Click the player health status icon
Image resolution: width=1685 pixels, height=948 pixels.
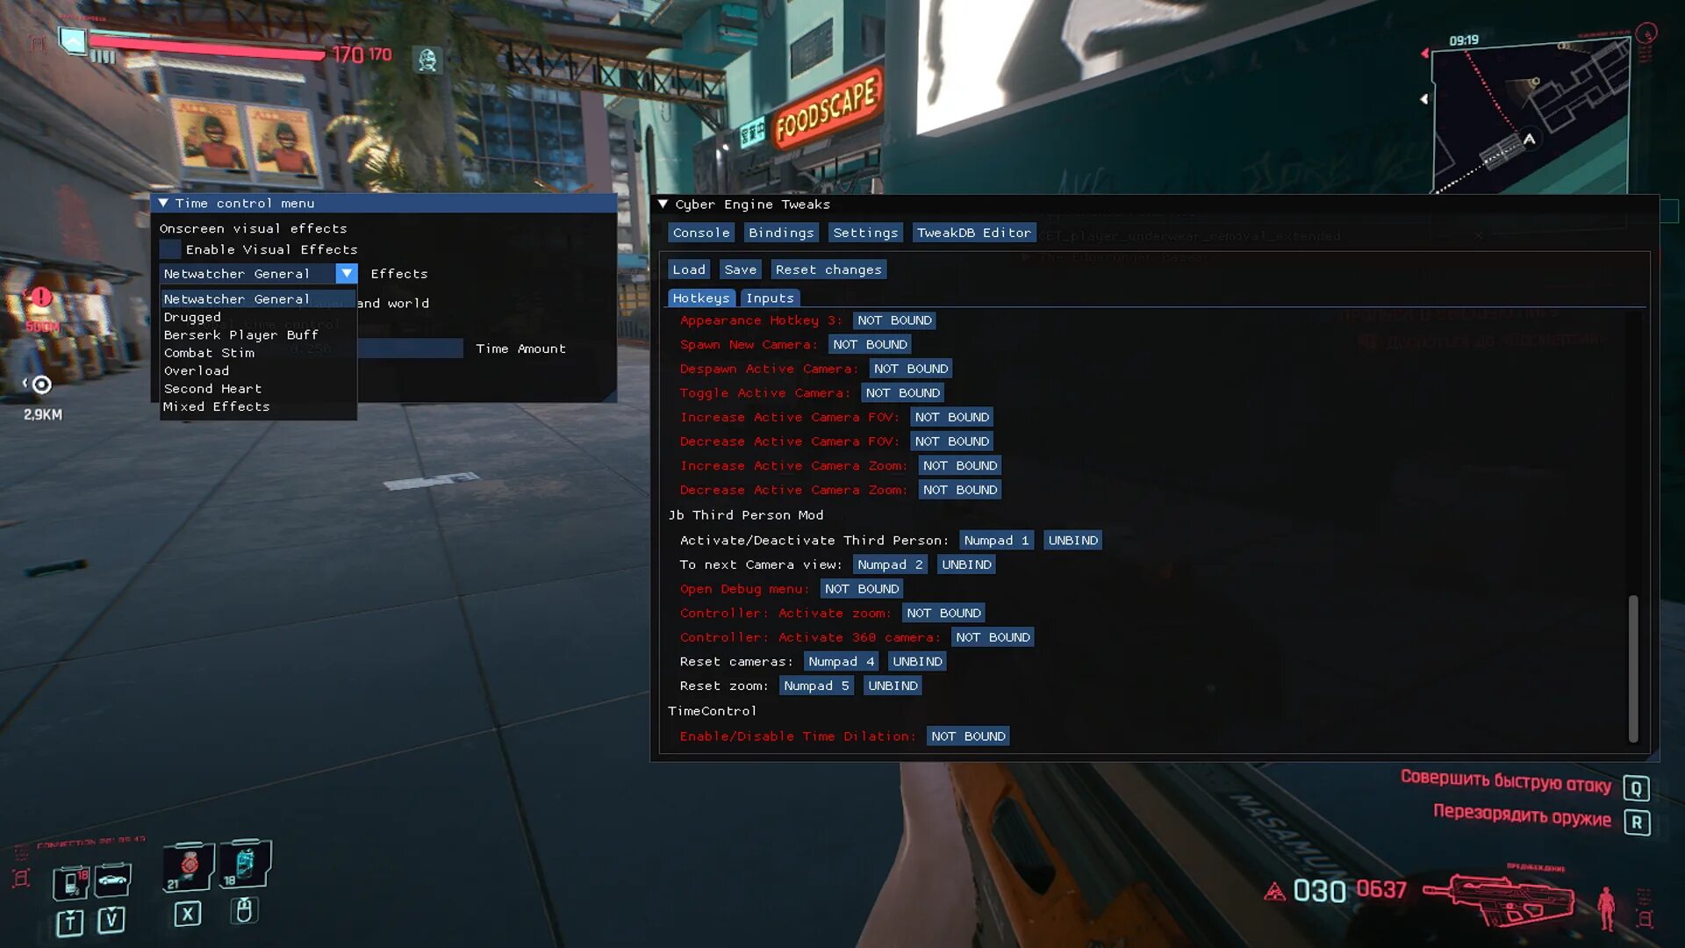[428, 55]
